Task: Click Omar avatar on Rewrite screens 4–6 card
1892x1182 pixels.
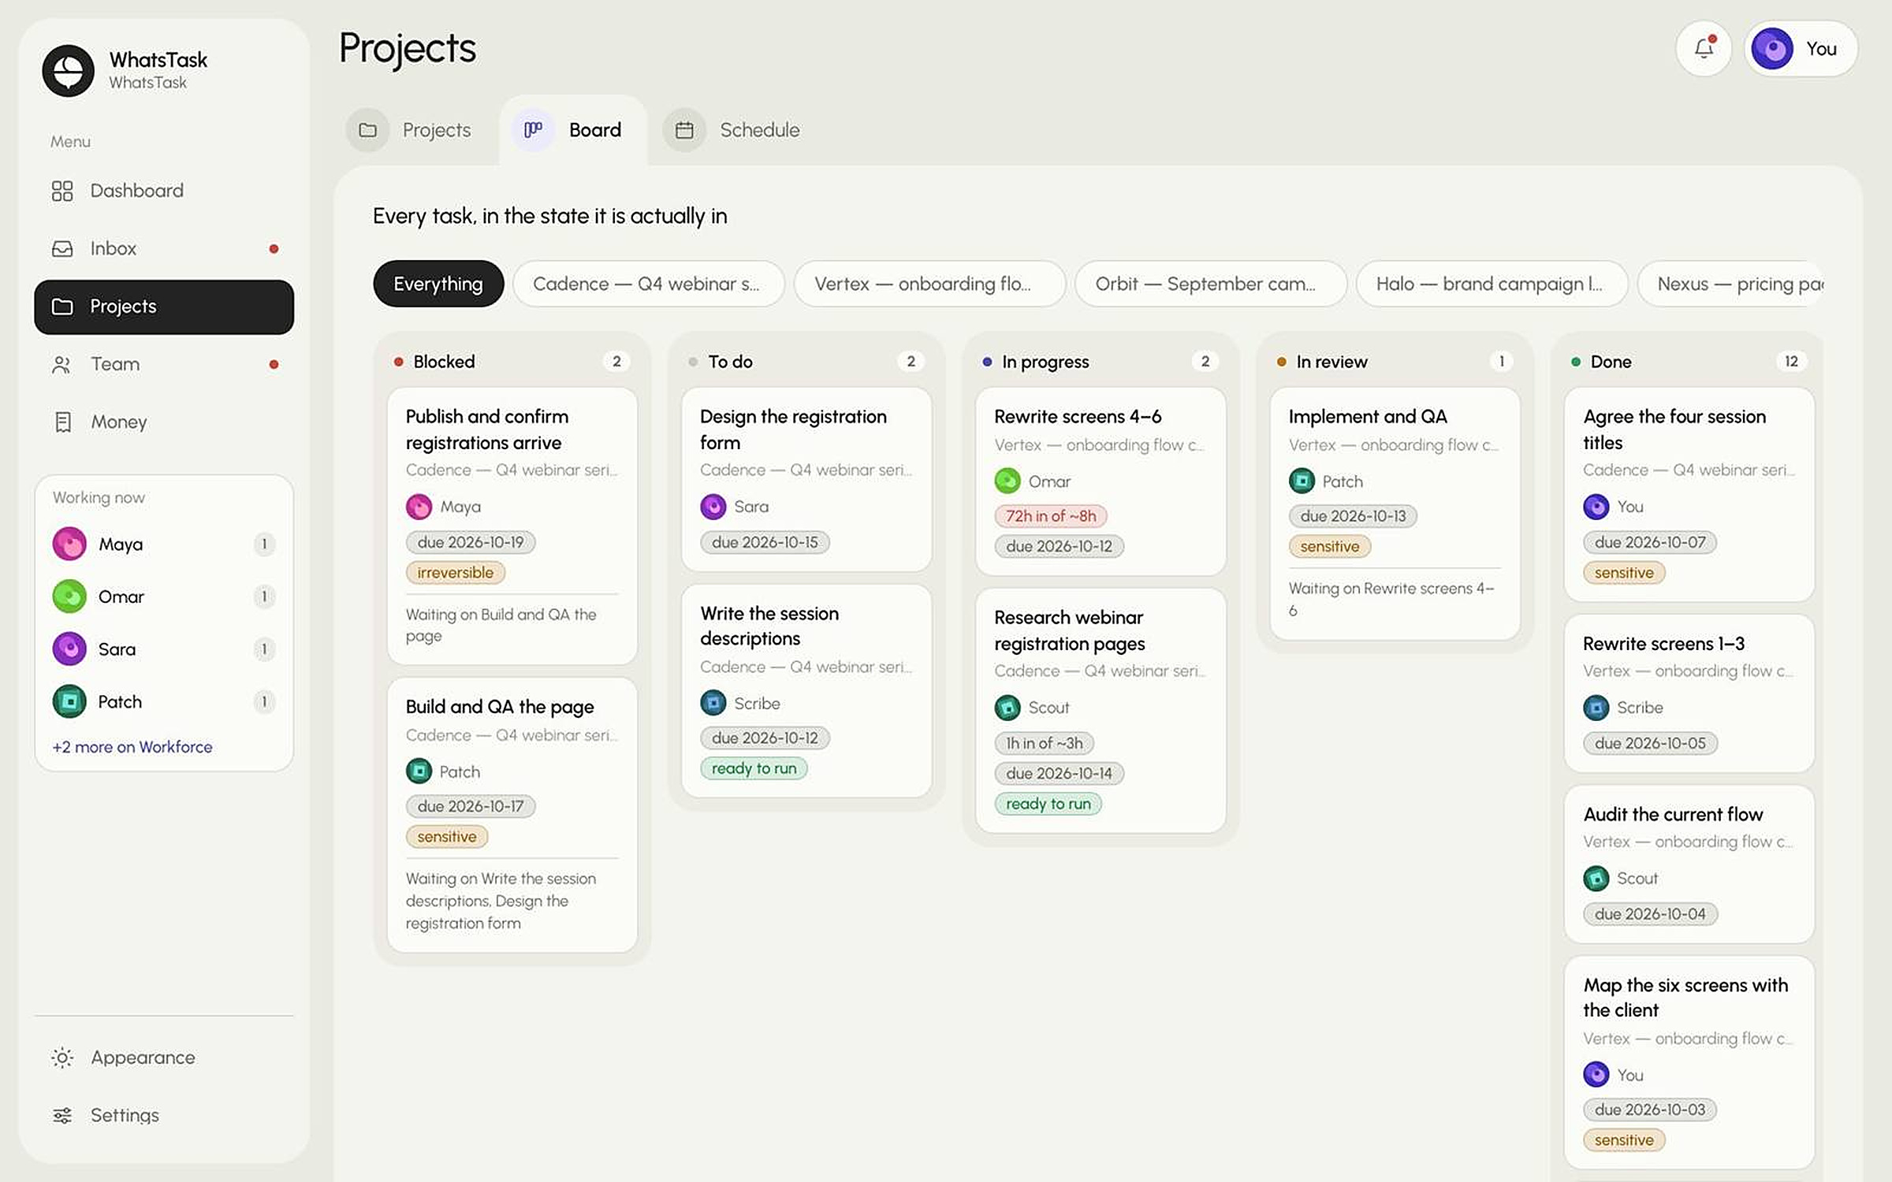Action: pyautogui.click(x=1007, y=481)
